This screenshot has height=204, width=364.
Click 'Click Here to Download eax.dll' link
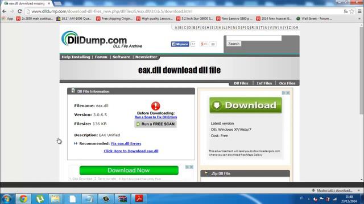tap(131, 151)
